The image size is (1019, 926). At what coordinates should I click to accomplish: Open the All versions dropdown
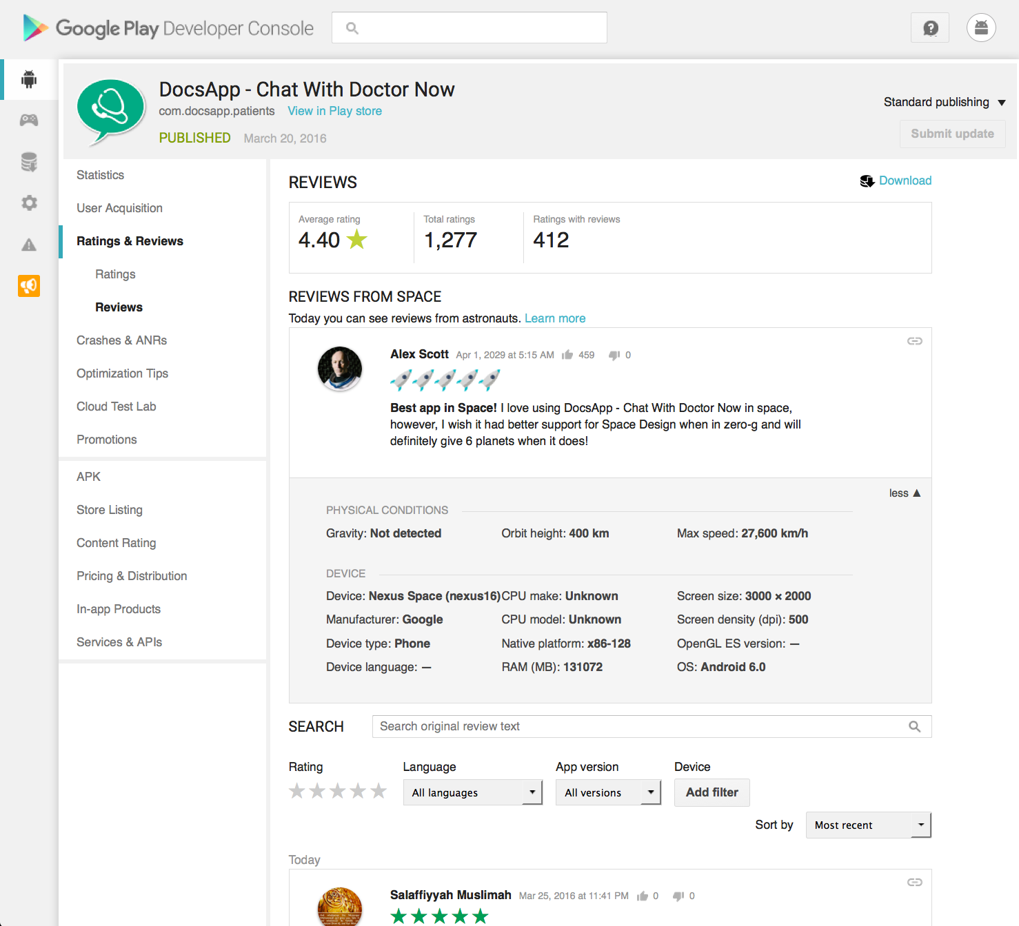click(x=608, y=792)
